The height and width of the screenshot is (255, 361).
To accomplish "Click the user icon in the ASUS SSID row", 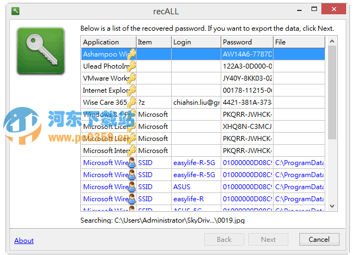I will 132,187.
